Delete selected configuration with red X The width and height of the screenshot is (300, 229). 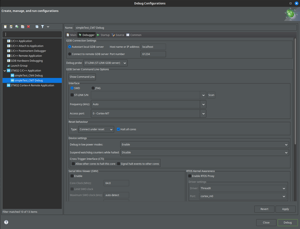(29, 27)
